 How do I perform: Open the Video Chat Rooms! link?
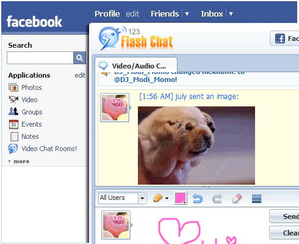click(49, 149)
